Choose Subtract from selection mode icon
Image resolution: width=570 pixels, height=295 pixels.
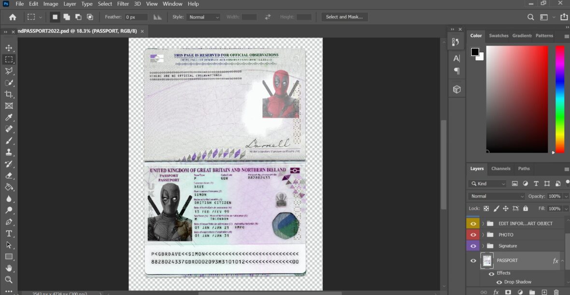[78, 17]
